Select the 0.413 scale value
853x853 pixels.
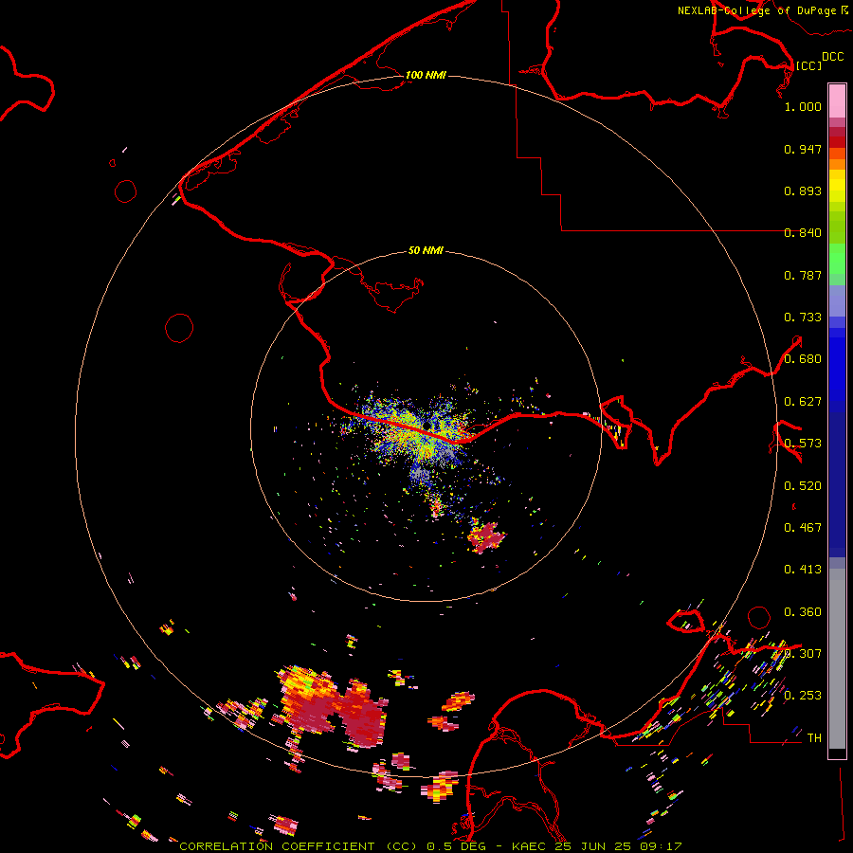803,570
